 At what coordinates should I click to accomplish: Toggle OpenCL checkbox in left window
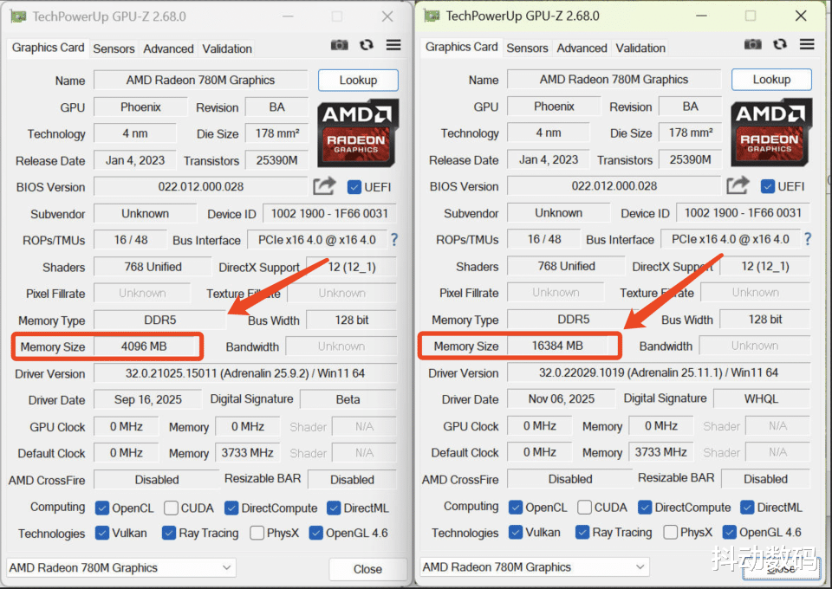coord(102,508)
